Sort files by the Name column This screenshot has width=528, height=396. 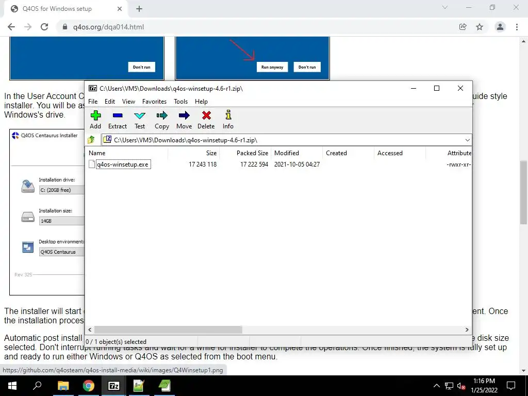[x=126, y=153]
